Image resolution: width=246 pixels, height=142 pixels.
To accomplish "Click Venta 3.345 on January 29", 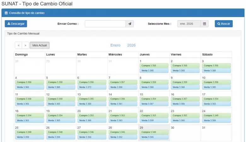I will coord(154,137).
